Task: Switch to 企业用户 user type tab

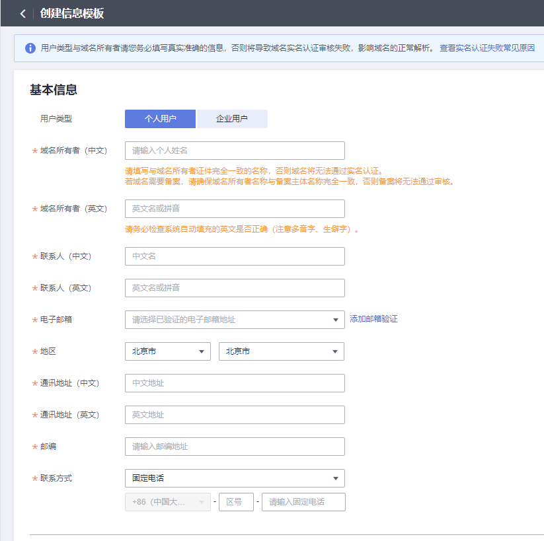Action: (232, 119)
